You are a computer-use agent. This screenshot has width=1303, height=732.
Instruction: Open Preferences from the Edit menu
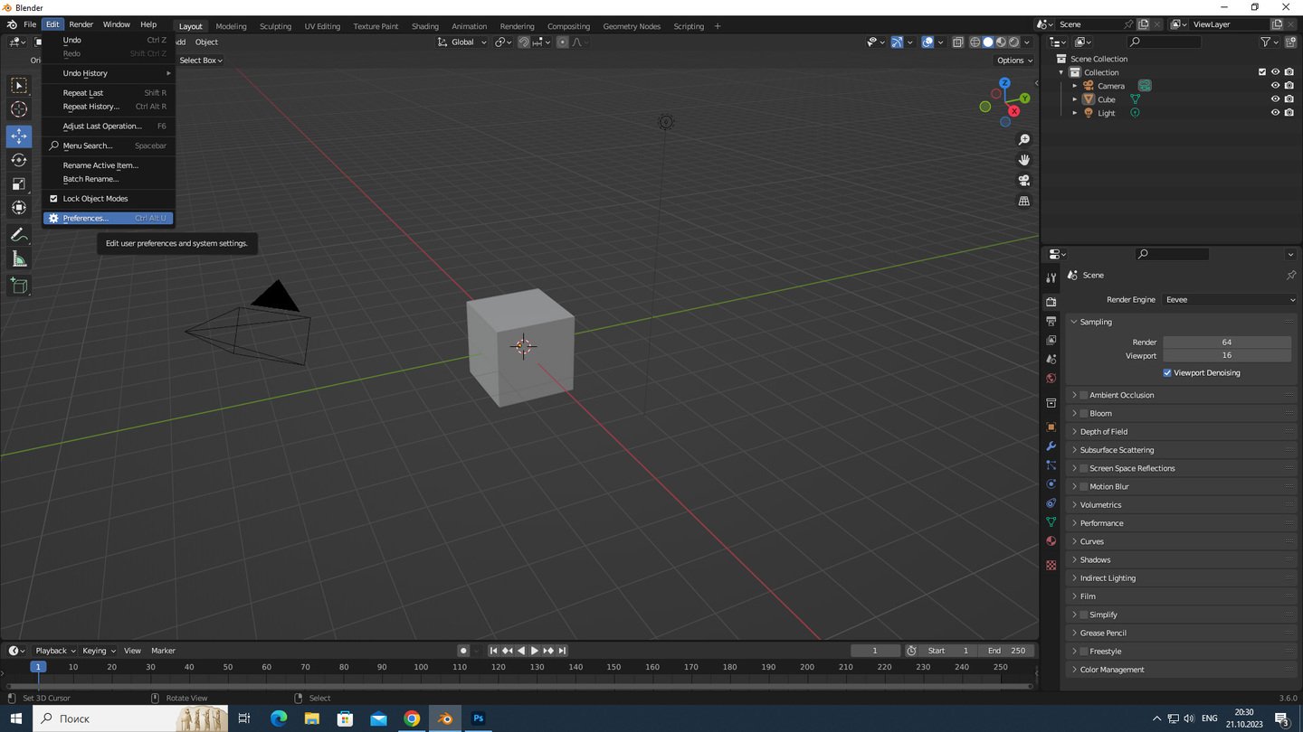click(x=86, y=218)
